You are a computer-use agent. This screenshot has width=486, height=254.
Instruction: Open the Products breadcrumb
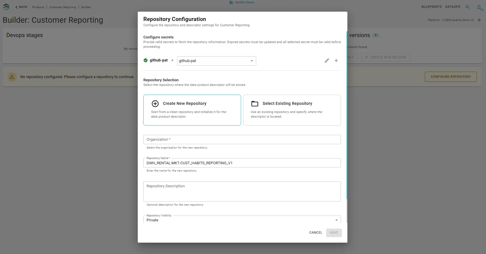click(38, 7)
